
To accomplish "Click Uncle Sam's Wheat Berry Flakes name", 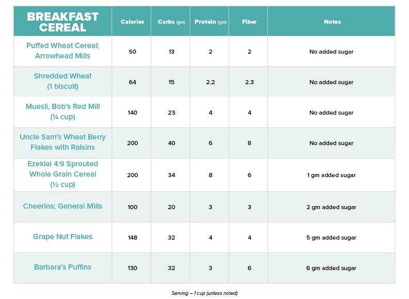I will pyautogui.click(x=62, y=142).
